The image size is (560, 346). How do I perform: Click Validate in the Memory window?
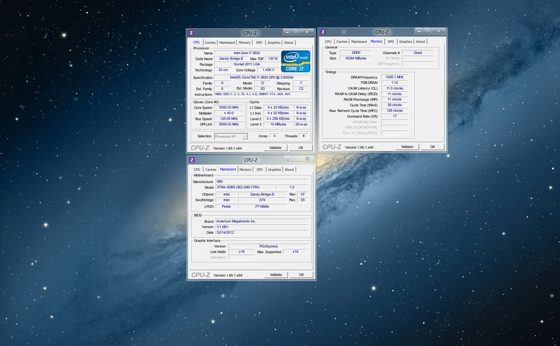(407, 147)
